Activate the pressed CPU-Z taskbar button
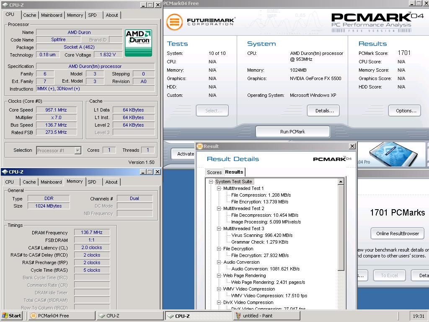This screenshot has height=322, width=429. [x=199, y=316]
